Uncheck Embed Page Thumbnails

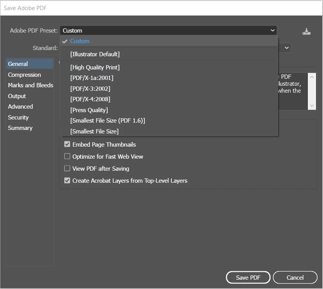point(67,144)
